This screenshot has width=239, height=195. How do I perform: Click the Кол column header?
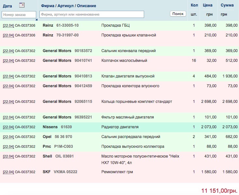(x=194, y=5)
